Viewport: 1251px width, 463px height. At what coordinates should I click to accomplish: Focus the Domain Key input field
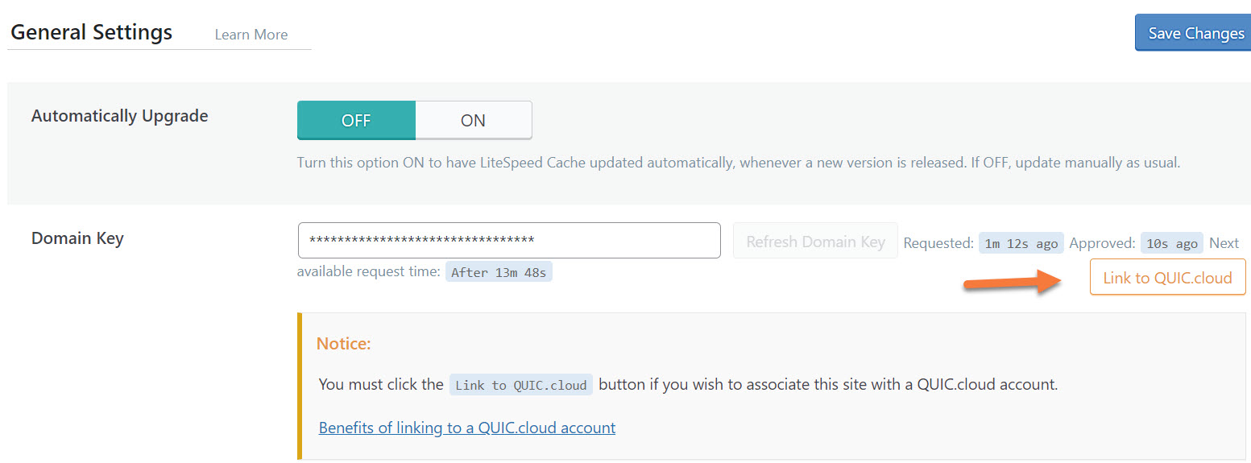pyautogui.click(x=509, y=241)
